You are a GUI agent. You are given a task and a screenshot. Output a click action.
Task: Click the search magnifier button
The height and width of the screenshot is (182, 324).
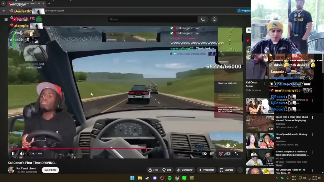coord(203,19)
